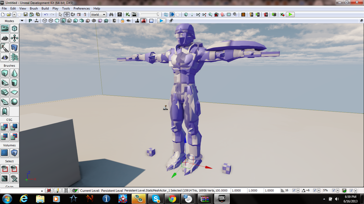Click the CSG Add icon
Screen dimensions: 364x204
tap(5, 127)
